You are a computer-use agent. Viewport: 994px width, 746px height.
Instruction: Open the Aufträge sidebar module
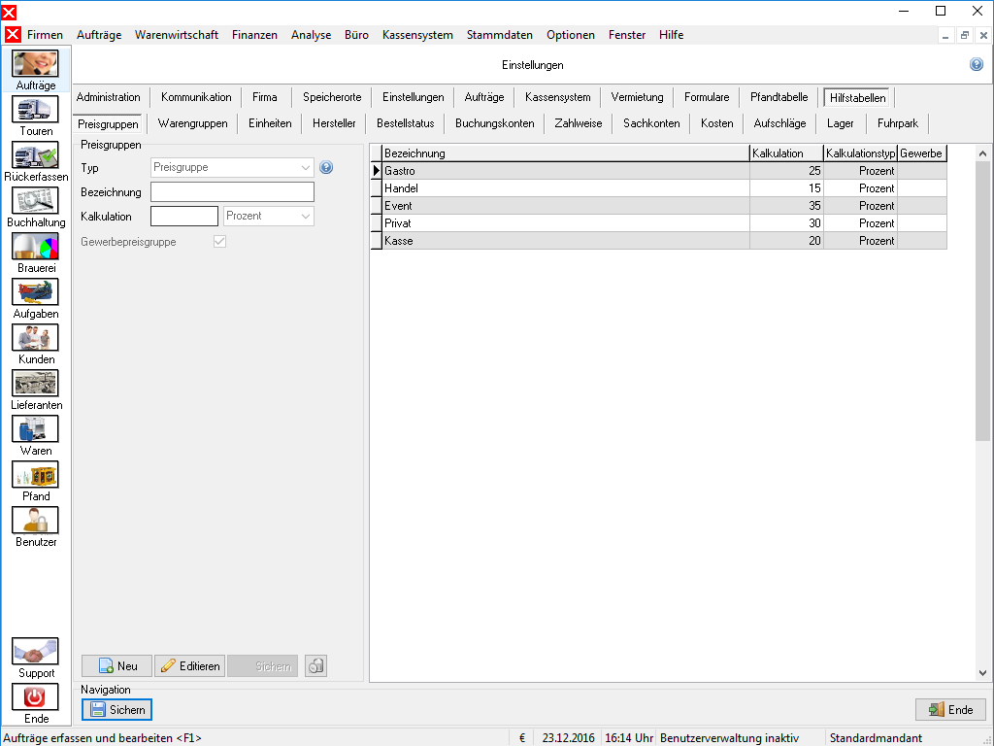pyautogui.click(x=36, y=70)
